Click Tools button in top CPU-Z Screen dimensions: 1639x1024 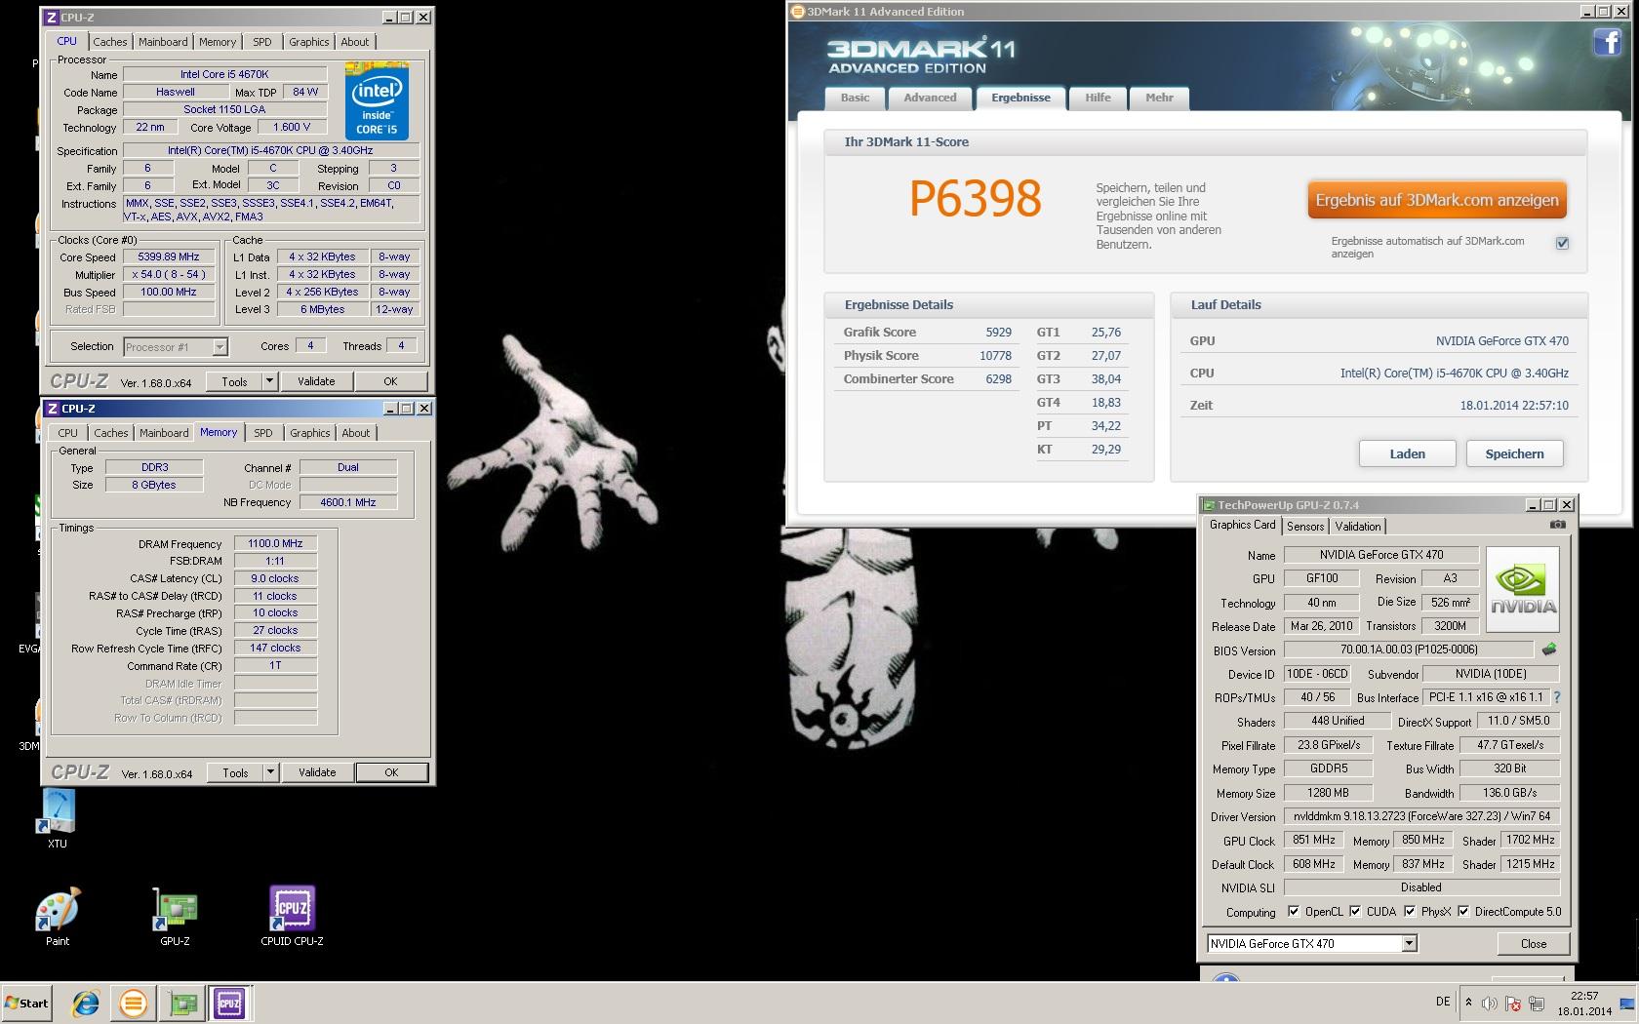point(235,381)
